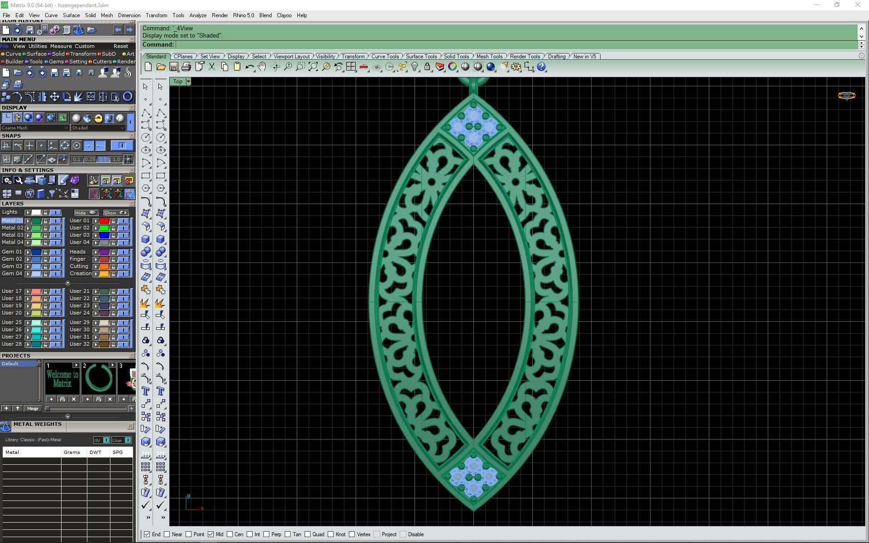Open the Coarse Mesh dropdown

pyautogui.click(x=34, y=128)
